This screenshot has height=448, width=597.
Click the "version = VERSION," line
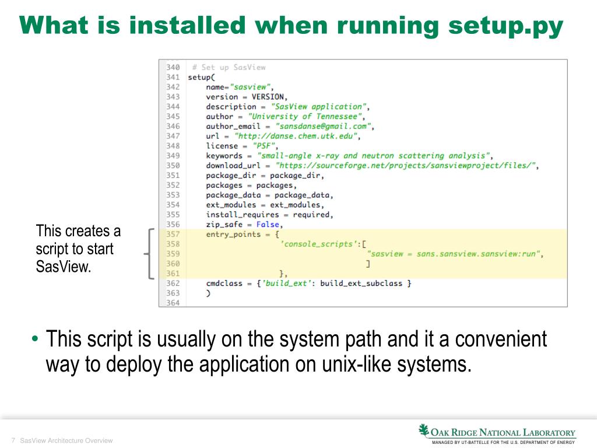247,97
